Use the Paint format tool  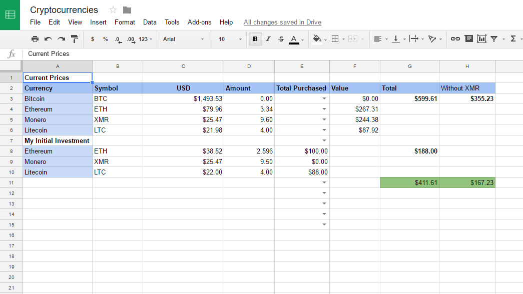pos(75,38)
